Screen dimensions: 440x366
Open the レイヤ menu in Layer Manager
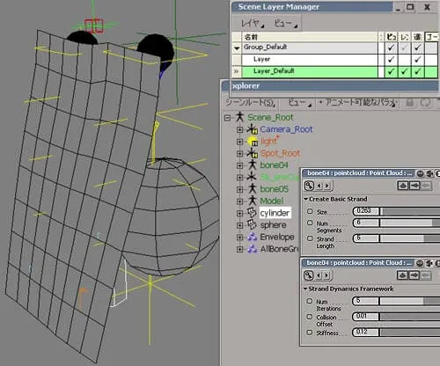pos(253,23)
